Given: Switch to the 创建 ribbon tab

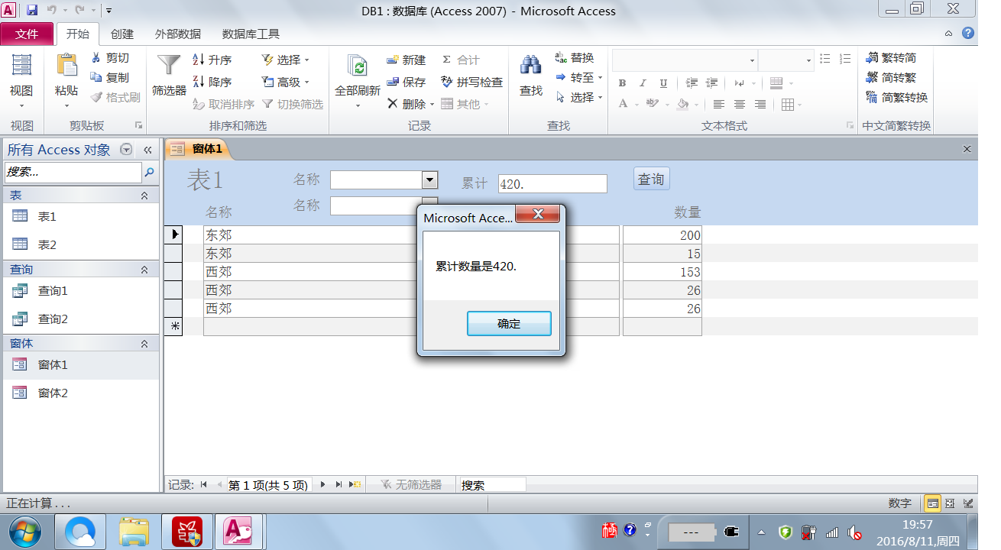Looking at the screenshot, I should pos(122,34).
